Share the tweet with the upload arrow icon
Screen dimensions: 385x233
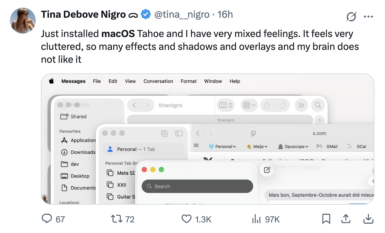click(346, 219)
